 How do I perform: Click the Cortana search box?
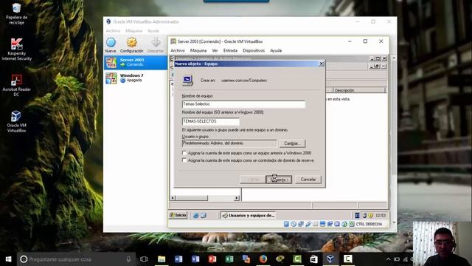coord(76,259)
